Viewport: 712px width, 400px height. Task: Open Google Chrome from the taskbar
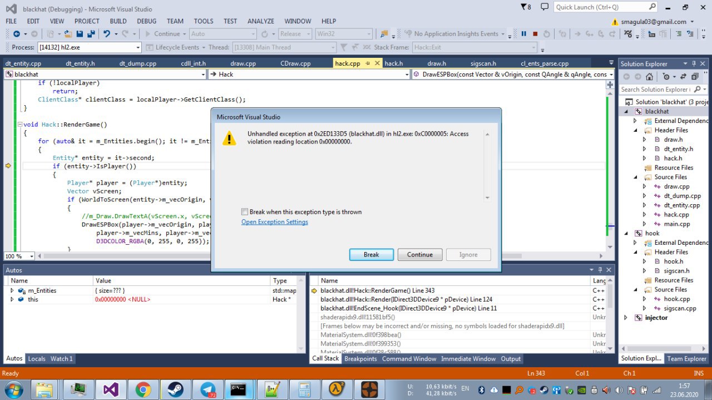point(142,389)
